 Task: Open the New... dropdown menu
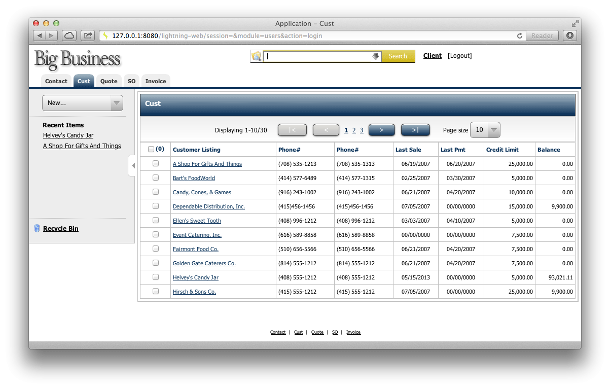point(83,103)
